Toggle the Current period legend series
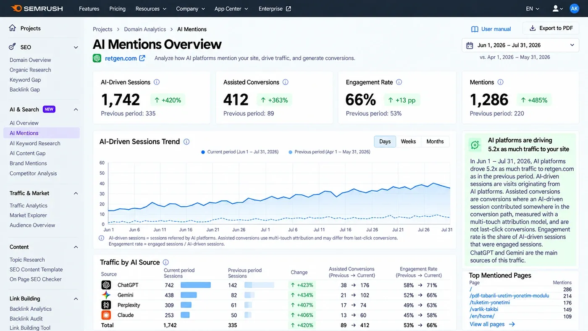588x331 pixels. click(240, 152)
